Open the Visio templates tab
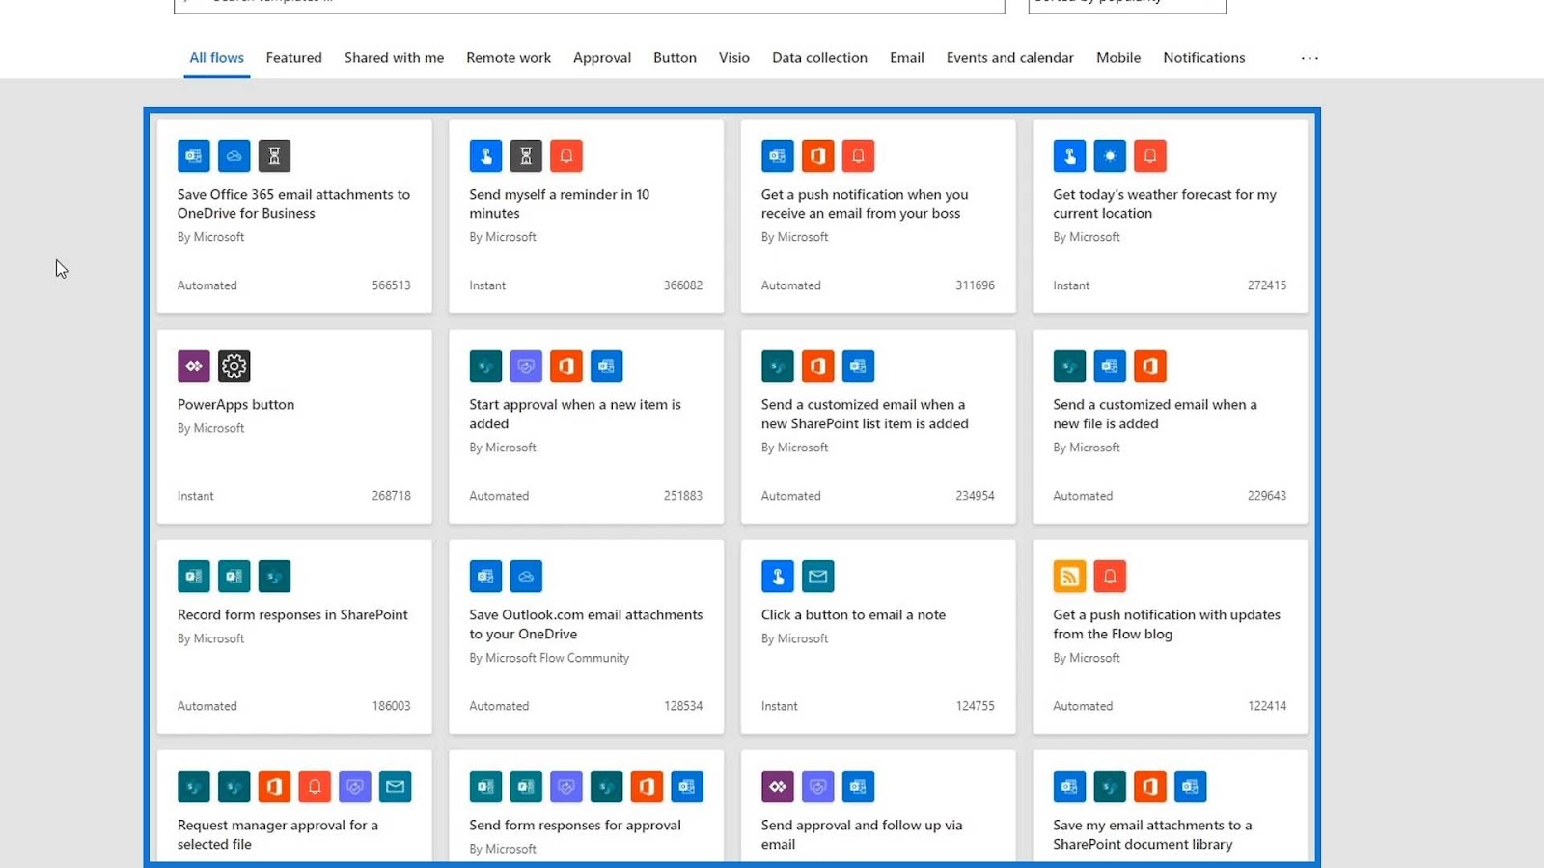This screenshot has width=1544, height=868. pyautogui.click(x=734, y=58)
